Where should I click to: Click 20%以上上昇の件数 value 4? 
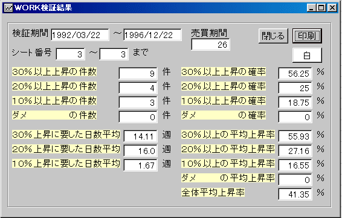[x=138, y=88]
